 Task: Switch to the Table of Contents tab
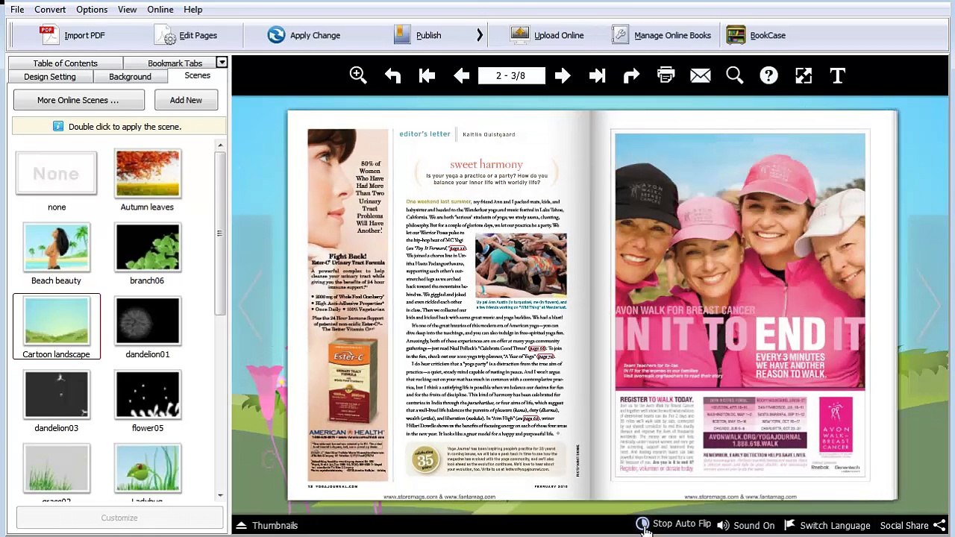pos(65,63)
